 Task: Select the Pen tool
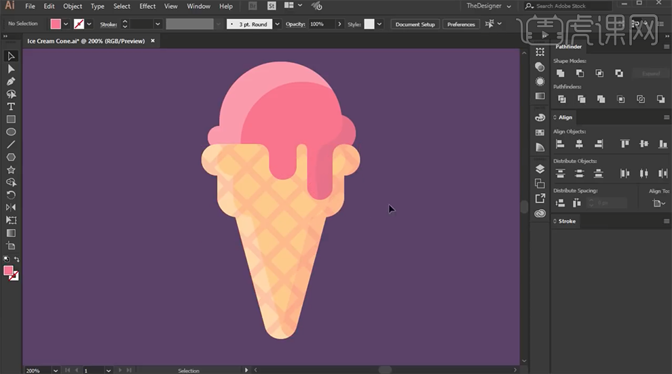[11, 81]
